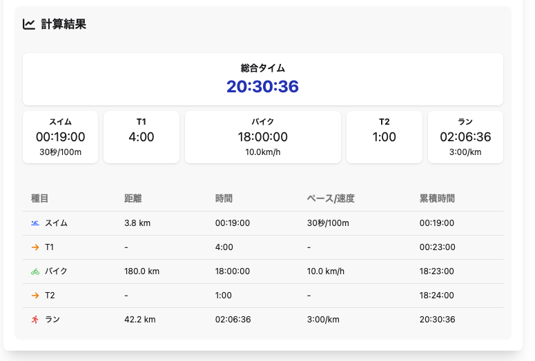The height and width of the screenshot is (361, 535).
Task: Select the T2 summary card showing 1:00
Action: pyautogui.click(x=384, y=137)
